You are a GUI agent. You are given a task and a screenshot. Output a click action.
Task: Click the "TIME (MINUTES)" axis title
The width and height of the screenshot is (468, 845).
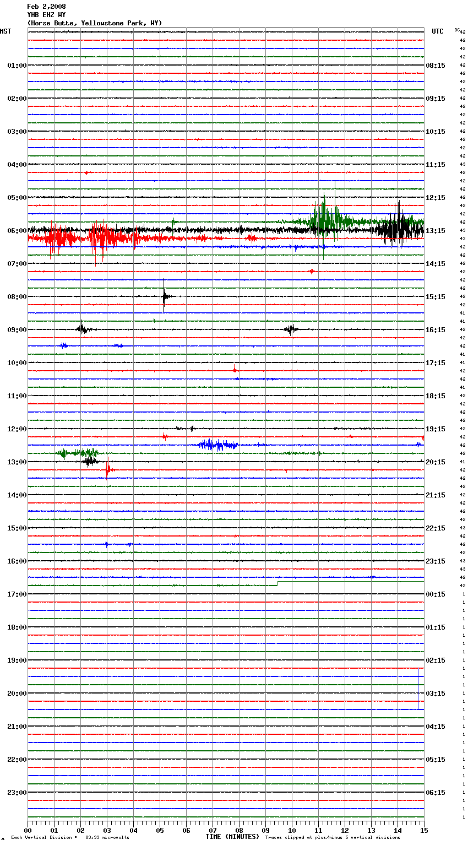232,837
